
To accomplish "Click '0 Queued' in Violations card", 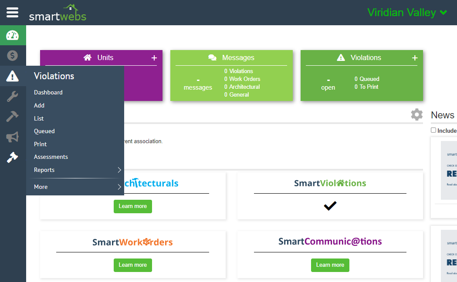I will tap(367, 79).
